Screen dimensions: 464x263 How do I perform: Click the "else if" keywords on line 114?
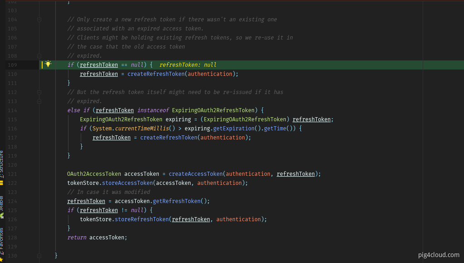[x=78, y=110]
